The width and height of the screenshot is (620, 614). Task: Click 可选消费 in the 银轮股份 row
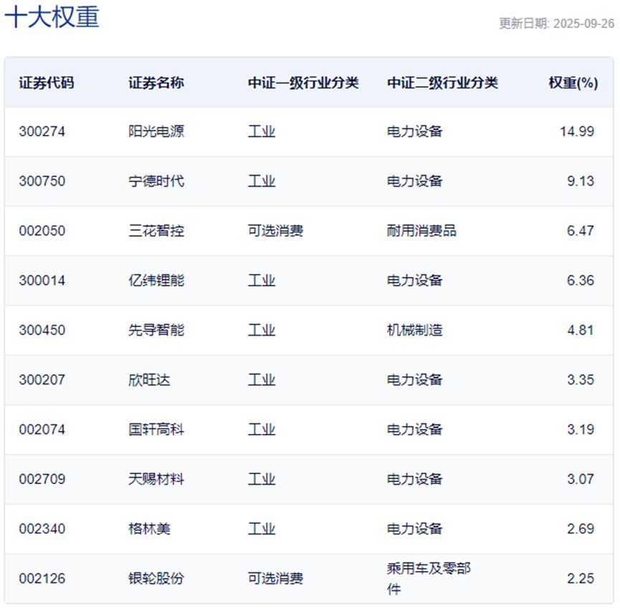click(276, 578)
